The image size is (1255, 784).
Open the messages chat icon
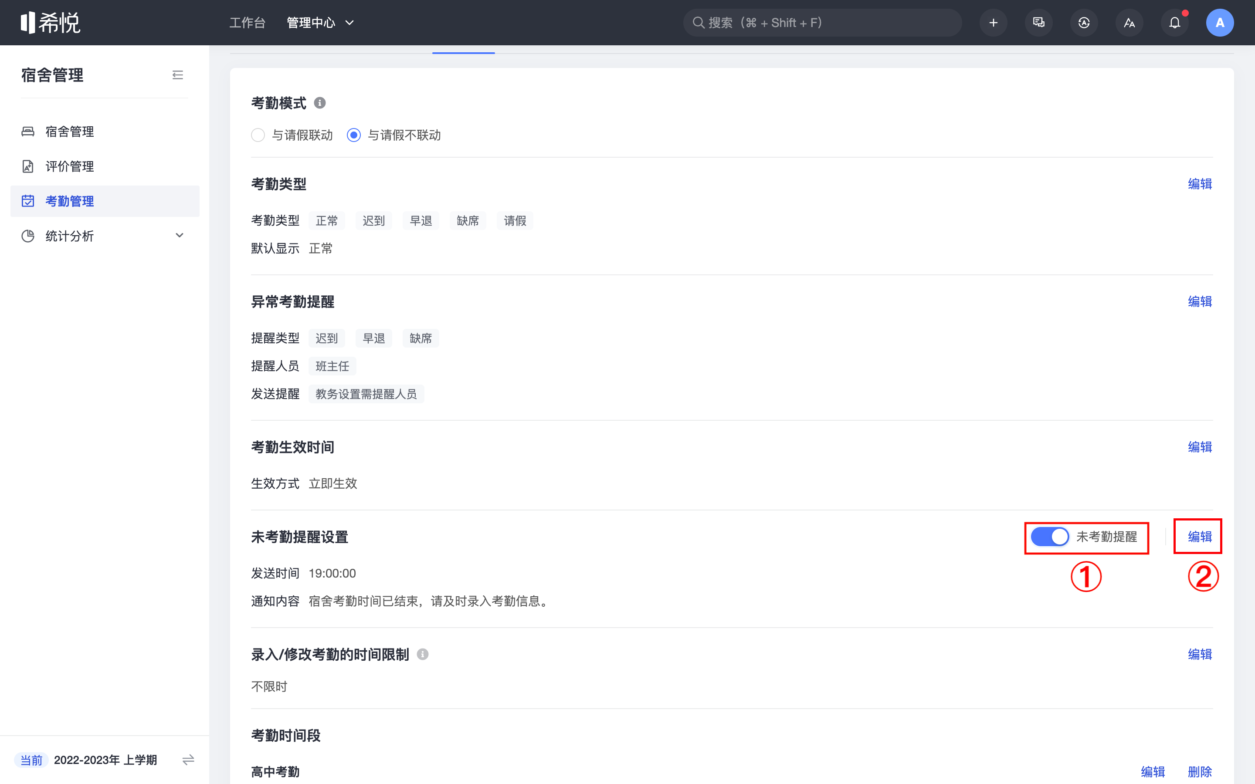1038,23
